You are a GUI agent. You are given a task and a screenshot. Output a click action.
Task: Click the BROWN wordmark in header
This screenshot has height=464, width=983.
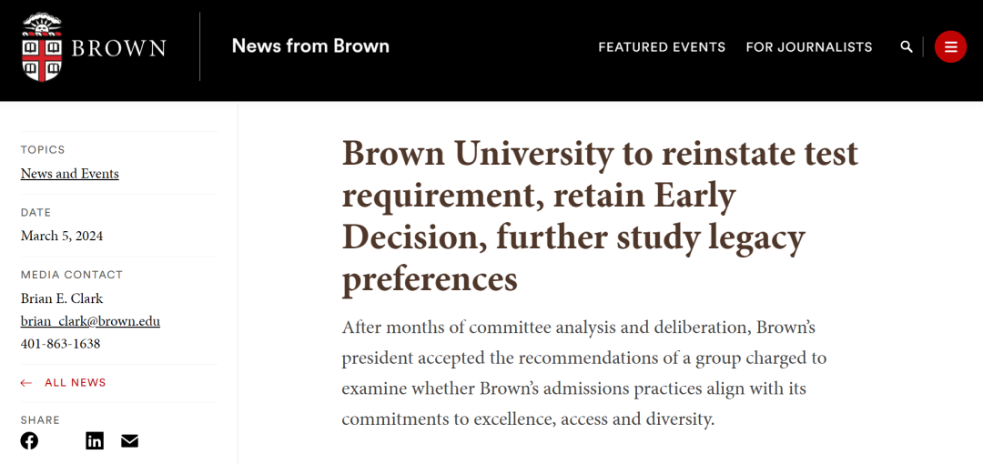(118, 48)
